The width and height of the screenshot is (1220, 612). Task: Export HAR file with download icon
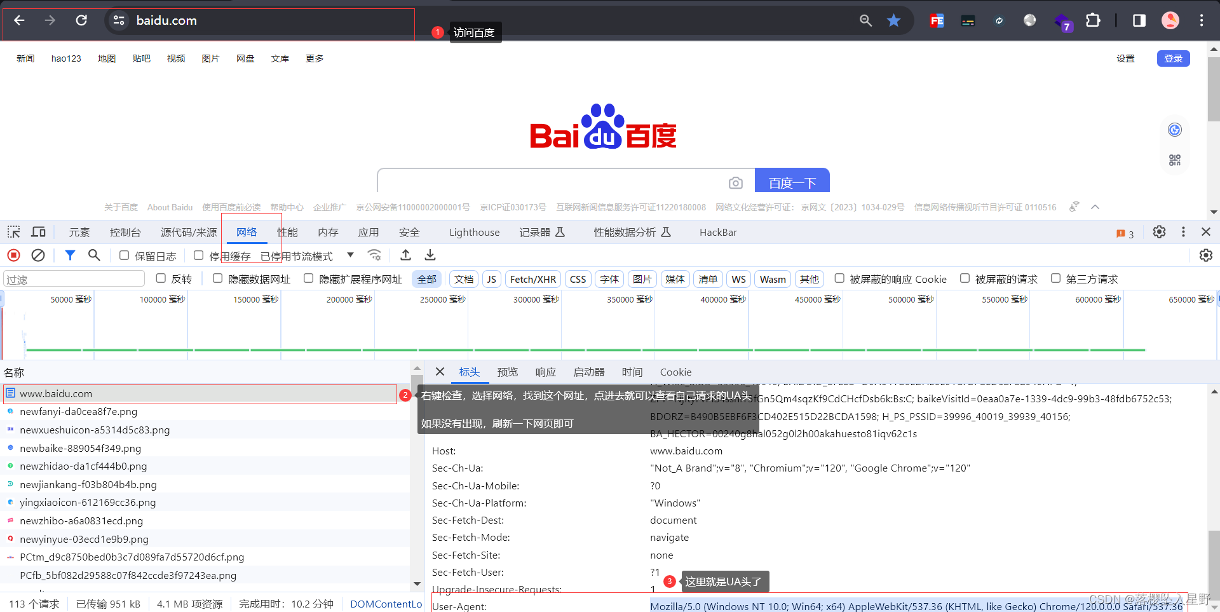[x=430, y=255]
